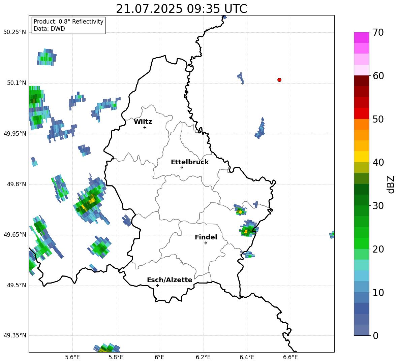Click the colorbar tick label 30
The height and width of the screenshot is (364, 399).
[378, 206]
